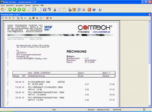Open preview help via teal question icon
This screenshot has height=112, width=152.
click(x=51, y=18)
